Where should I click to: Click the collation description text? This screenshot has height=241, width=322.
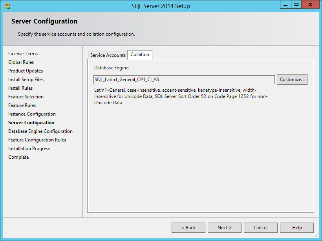tap(181, 96)
